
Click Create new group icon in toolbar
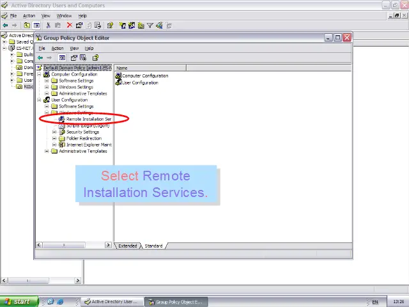click(132, 26)
